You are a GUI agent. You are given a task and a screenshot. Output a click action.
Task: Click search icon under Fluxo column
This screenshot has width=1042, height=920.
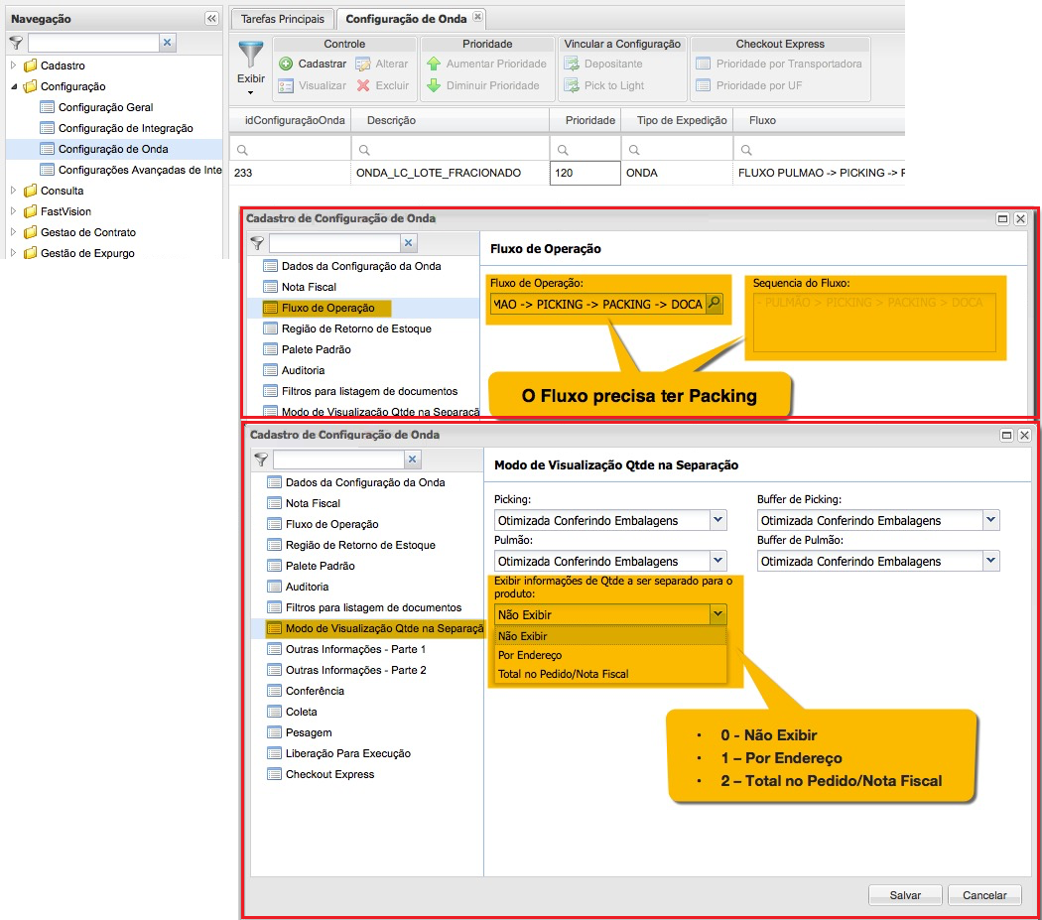(746, 150)
